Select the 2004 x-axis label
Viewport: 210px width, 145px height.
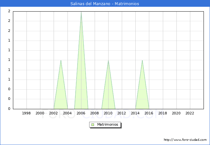point(67,113)
